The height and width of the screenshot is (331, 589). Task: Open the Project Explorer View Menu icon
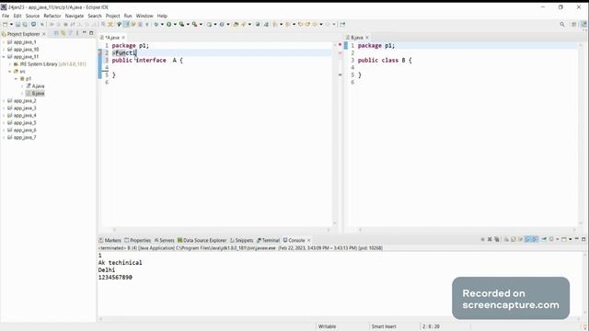click(x=77, y=33)
